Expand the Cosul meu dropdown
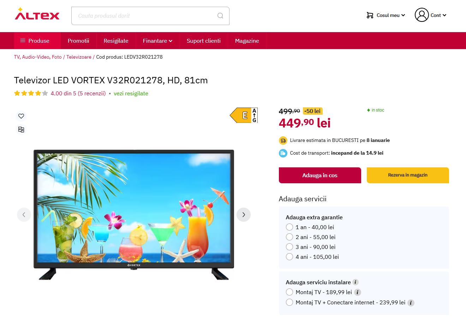This screenshot has height=322, width=466. pos(386,15)
